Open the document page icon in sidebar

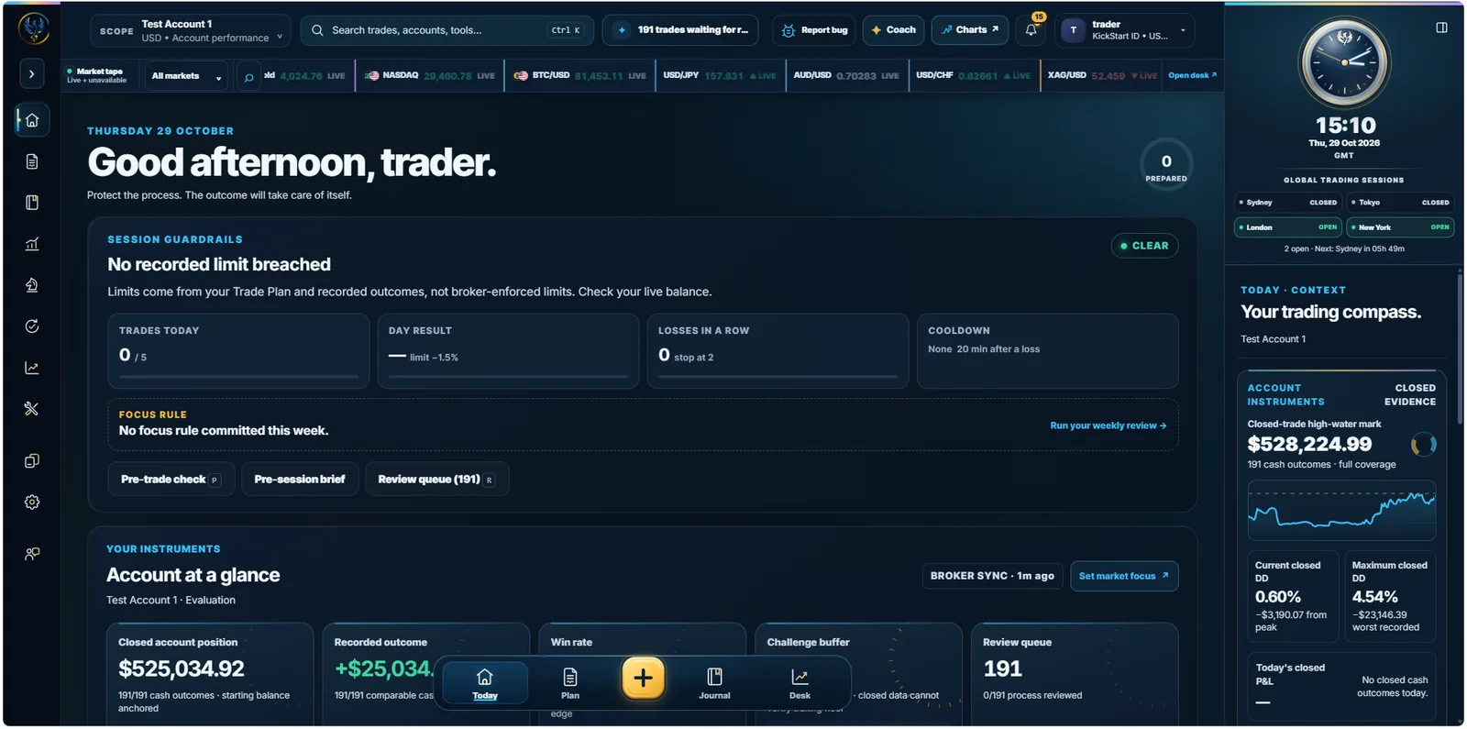pyautogui.click(x=32, y=161)
